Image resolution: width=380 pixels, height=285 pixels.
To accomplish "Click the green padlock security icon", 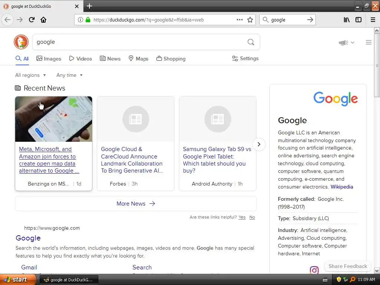I will tap(88, 20).
